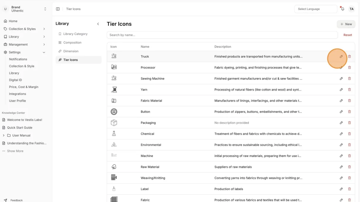Open the notifications bell
This screenshot has width=360, height=202.
[x=343, y=9]
